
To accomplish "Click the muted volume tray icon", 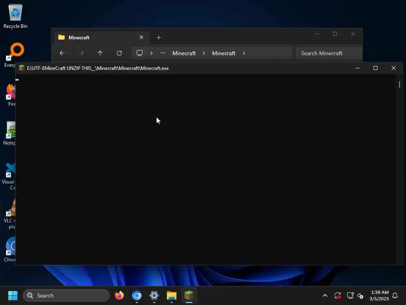I will coord(360,295).
